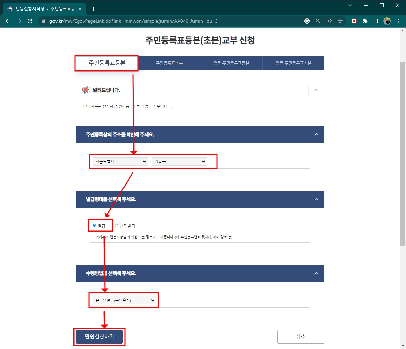
Task: Open the 서울특별시 region dropdown
Action: click(x=120, y=161)
